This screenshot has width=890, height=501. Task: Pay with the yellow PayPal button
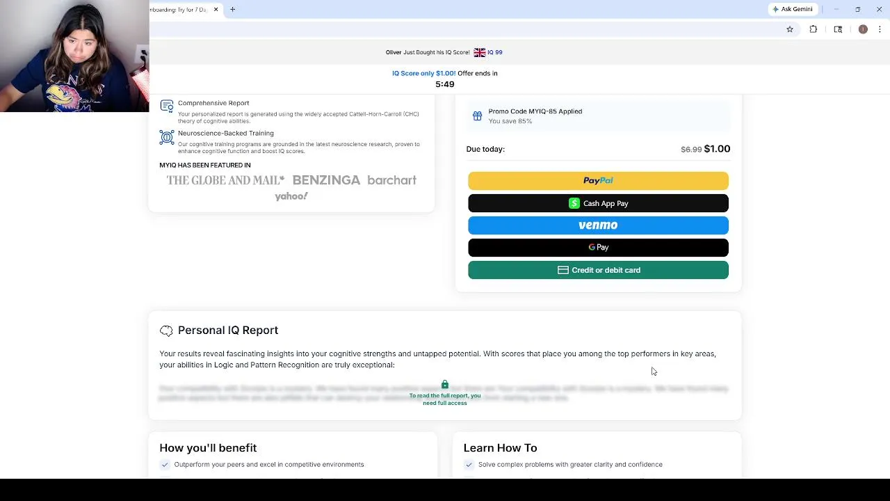tap(598, 181)
